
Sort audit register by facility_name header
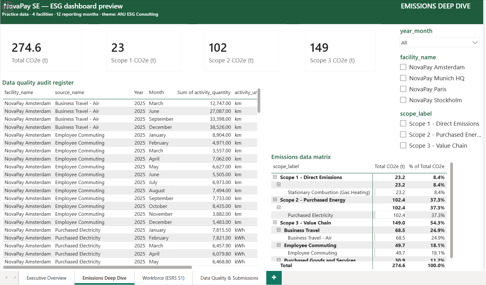click(x=19, y=92)
